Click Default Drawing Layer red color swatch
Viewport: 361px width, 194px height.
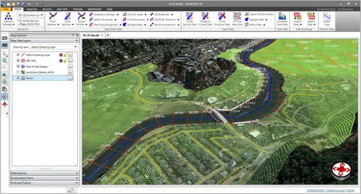[61, 55]
